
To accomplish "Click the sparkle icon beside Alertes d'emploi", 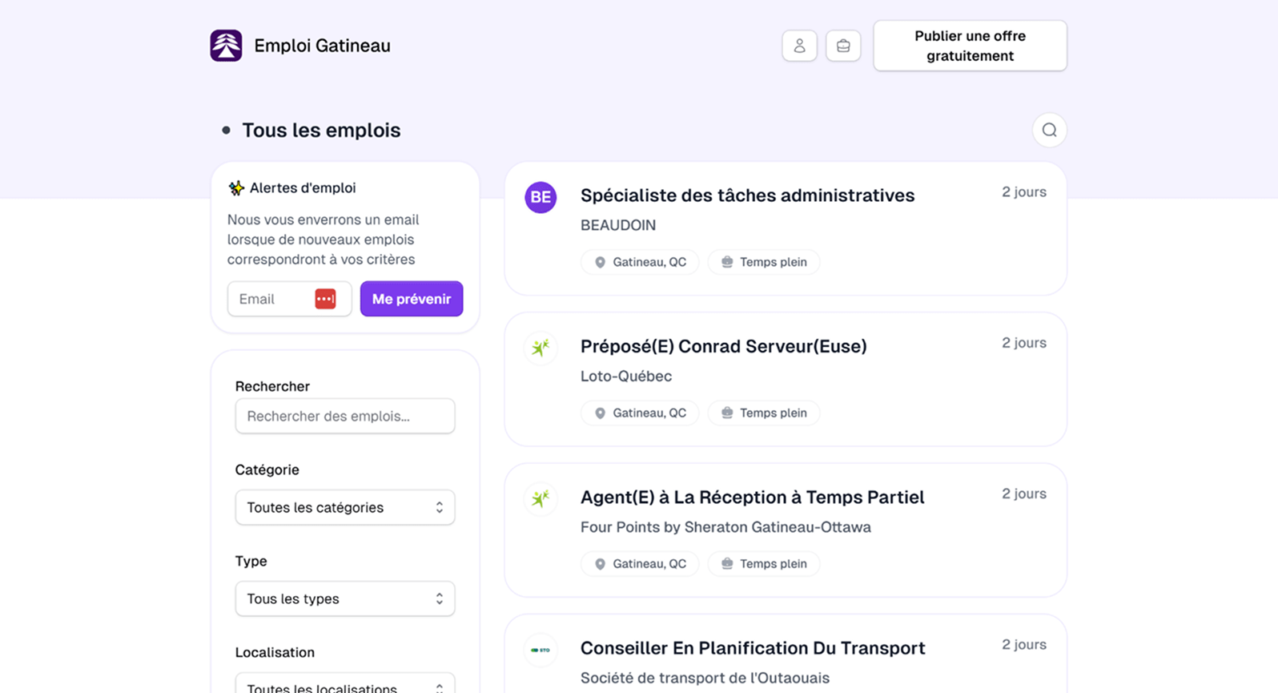I will click(x=236, y=188).
